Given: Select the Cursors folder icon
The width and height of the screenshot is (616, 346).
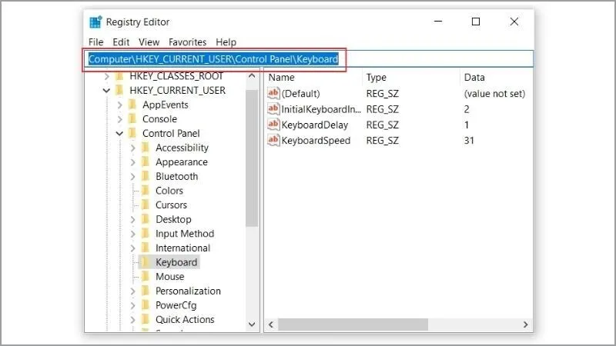Looking at the screenshot, I should tap(146, 205).
